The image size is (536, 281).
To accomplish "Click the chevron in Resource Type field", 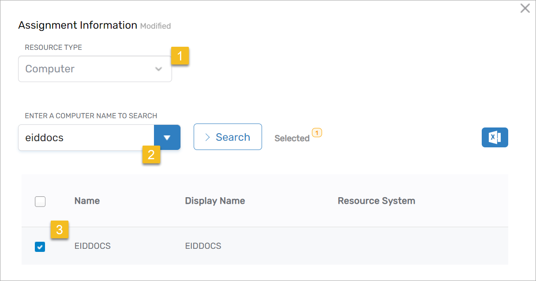I will pos(159,69).
